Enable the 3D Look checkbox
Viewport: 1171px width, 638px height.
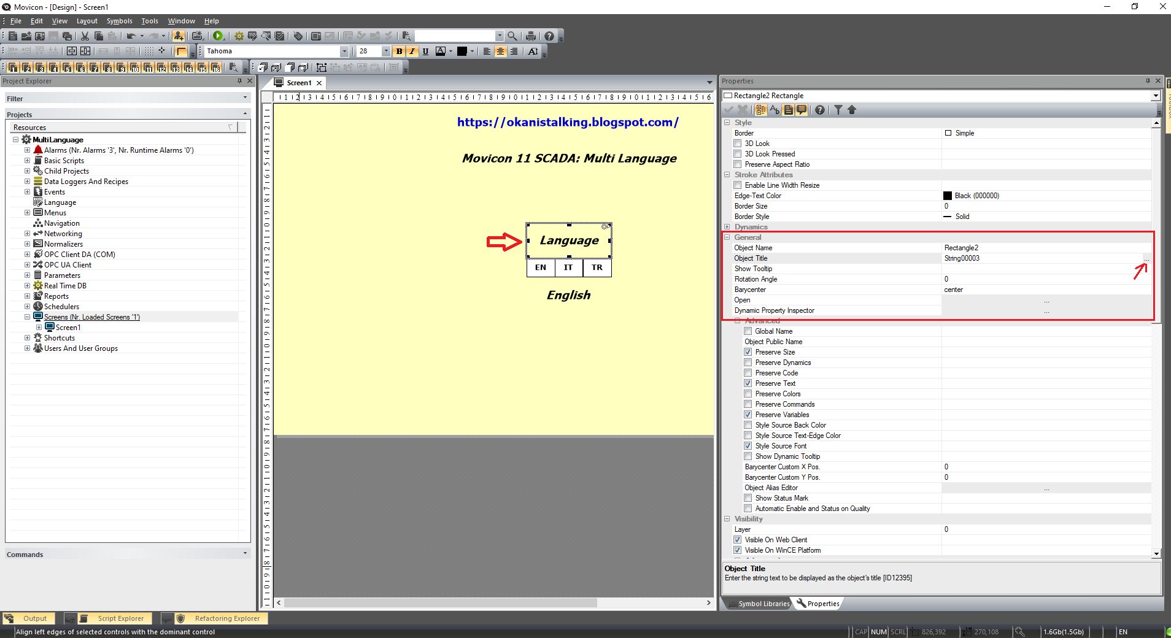738,144
